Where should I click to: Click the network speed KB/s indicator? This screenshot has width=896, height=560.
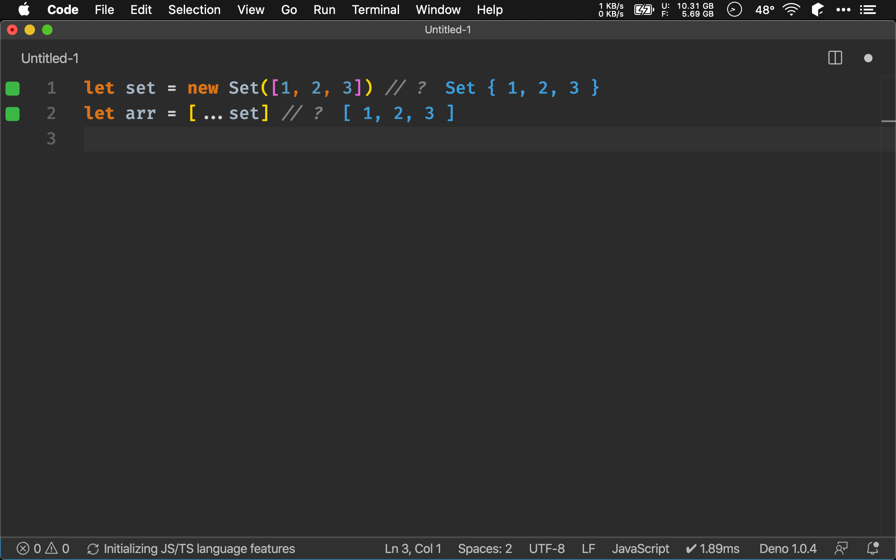click(x=611, y=10)
